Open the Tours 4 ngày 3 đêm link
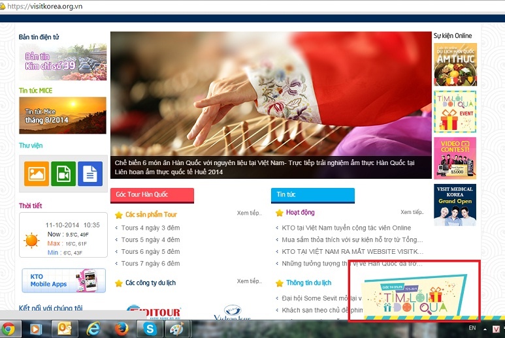Screen dimensions: 505x338 (150, 228)
